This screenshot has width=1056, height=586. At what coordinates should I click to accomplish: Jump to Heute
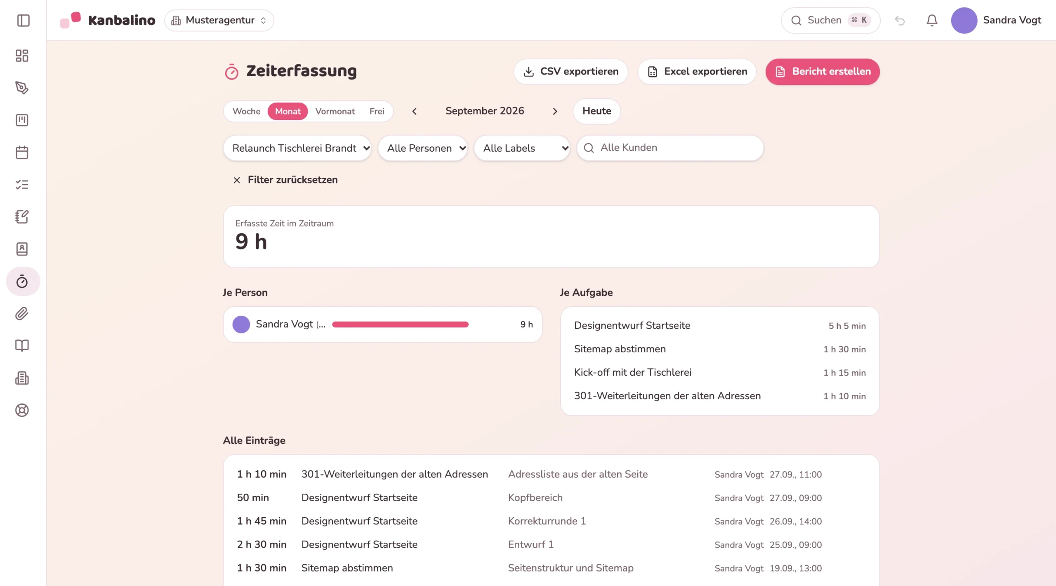pyautogui.click(x=596, y=111)
